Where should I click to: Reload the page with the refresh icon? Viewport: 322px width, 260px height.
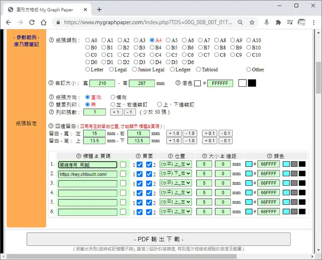point(32,22)
